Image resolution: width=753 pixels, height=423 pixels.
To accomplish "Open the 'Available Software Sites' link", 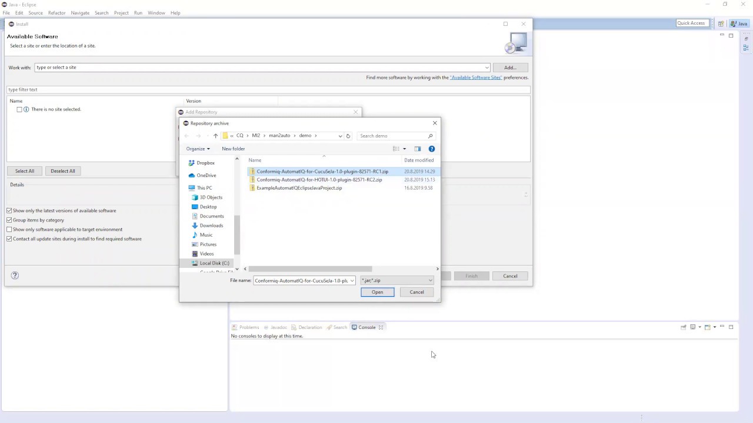I will (476, 78).
